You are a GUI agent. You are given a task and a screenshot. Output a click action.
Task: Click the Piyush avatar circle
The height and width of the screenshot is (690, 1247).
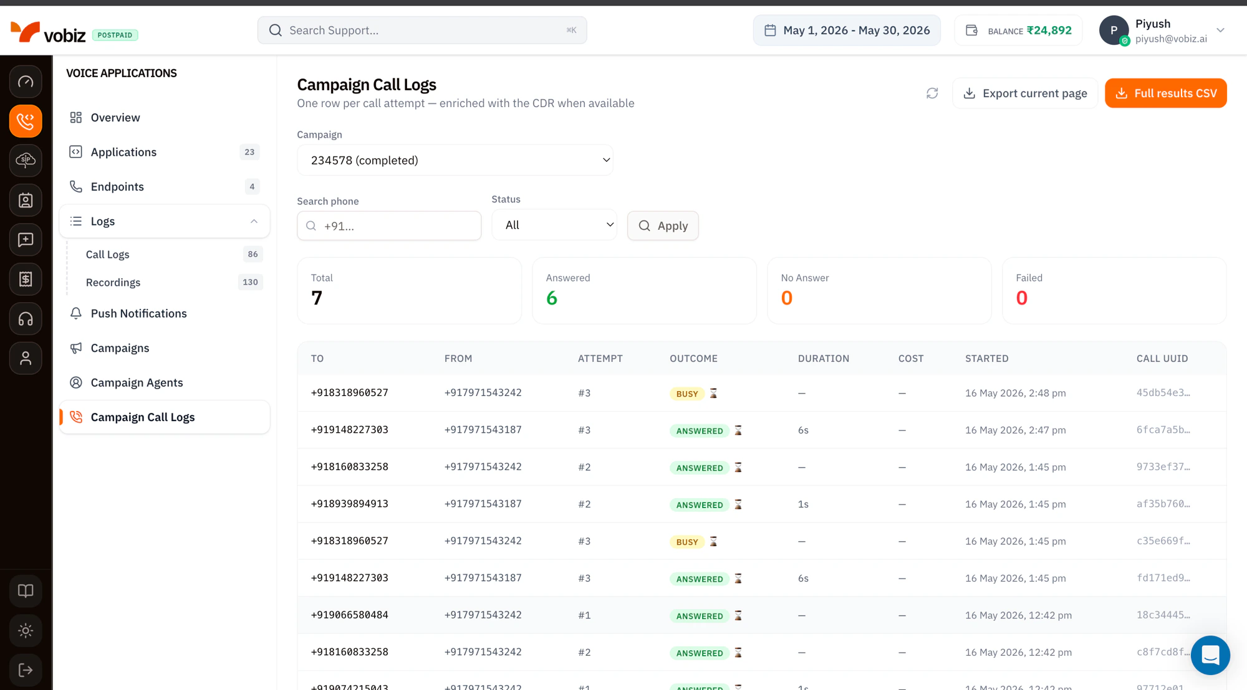[1114, 31]
